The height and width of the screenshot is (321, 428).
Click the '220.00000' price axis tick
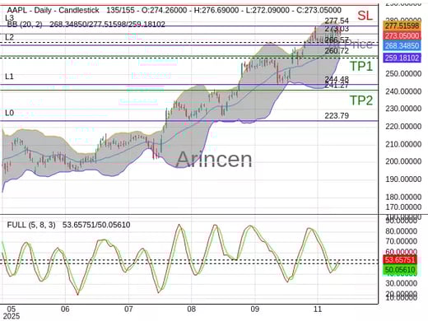(403, 127)
